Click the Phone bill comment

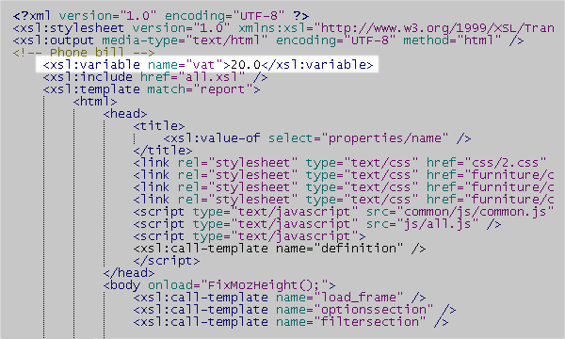pyautogui.click(x=84, y=53)
